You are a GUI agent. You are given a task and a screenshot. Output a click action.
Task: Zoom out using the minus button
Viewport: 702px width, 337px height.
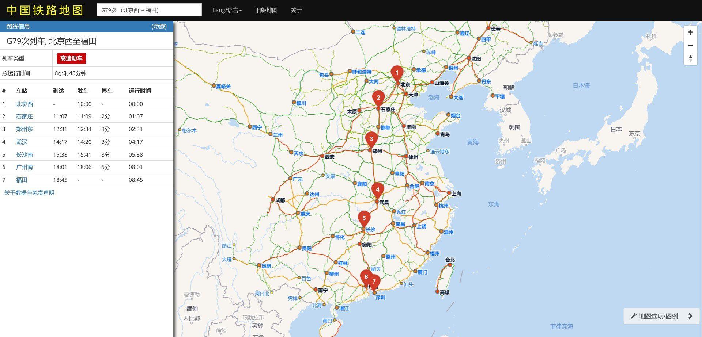coord(691,45)
